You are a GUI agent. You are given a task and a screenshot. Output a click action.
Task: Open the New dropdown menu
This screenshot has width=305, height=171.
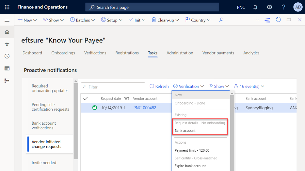[27, 20]
